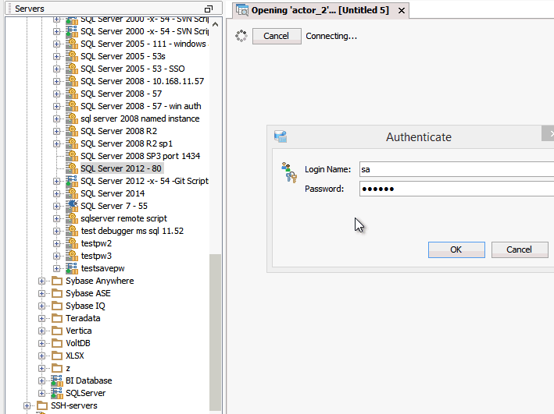The width and height of the screenshot is (554, 414).
Task: Click the Authenticate dialog title icon
Action: pos(281,136)
